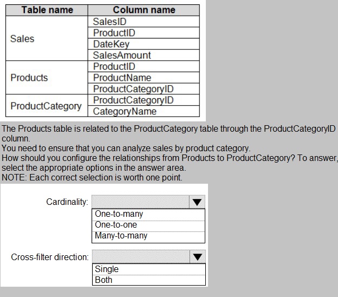Viewport: 338px width, 297px height.
Task: Select the ProductCategory table cell
Action: coord(47,106)
